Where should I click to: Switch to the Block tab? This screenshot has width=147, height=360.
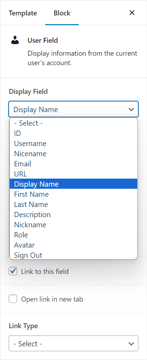point(62,13)
